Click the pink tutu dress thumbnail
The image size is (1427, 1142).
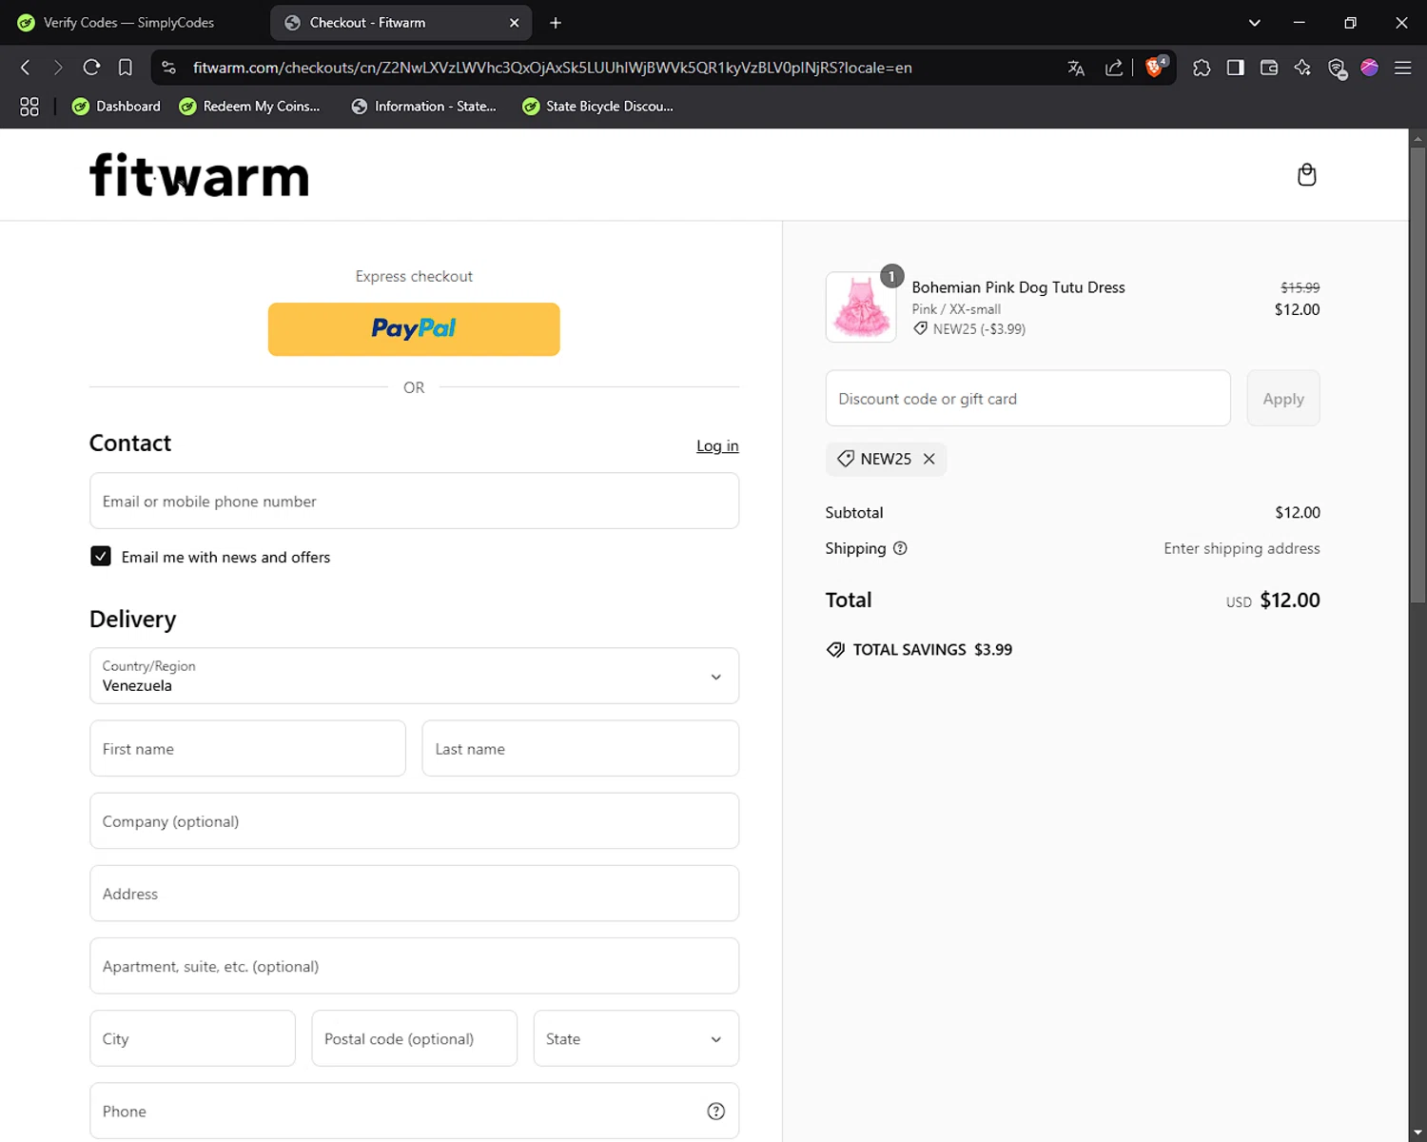[861, 307]
